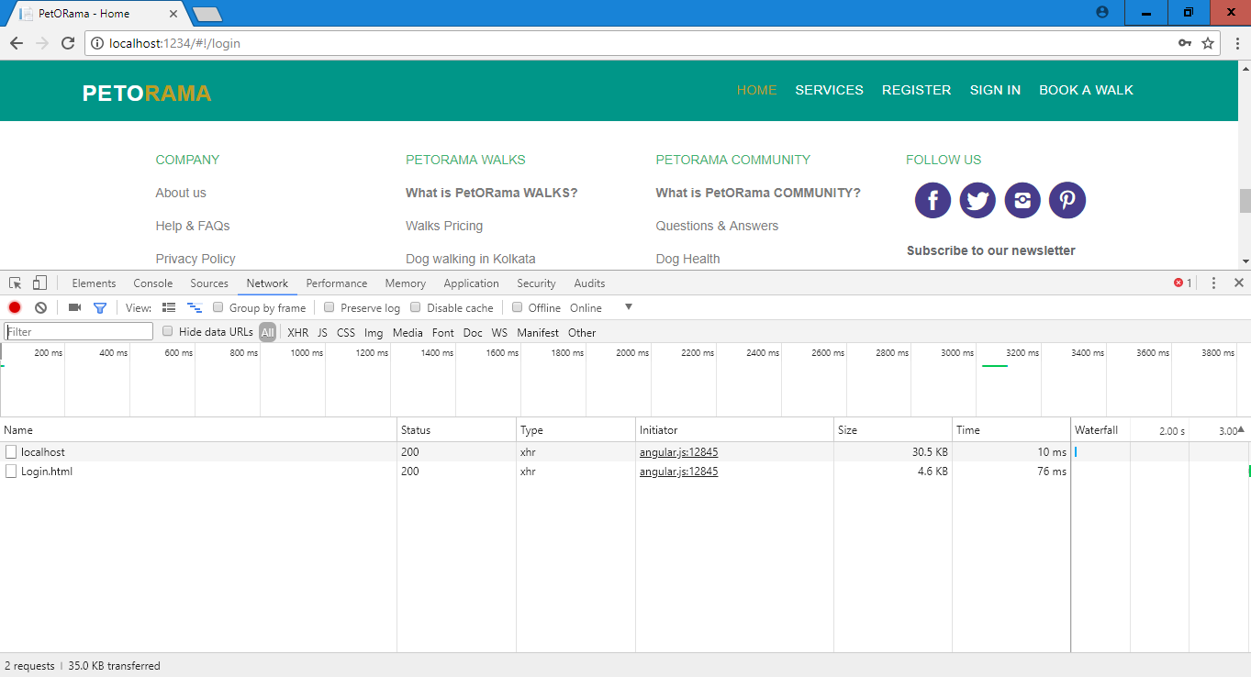Screen dimensions: 1251x677
Task: Switch to Elements tab
Action: (94, 283)
